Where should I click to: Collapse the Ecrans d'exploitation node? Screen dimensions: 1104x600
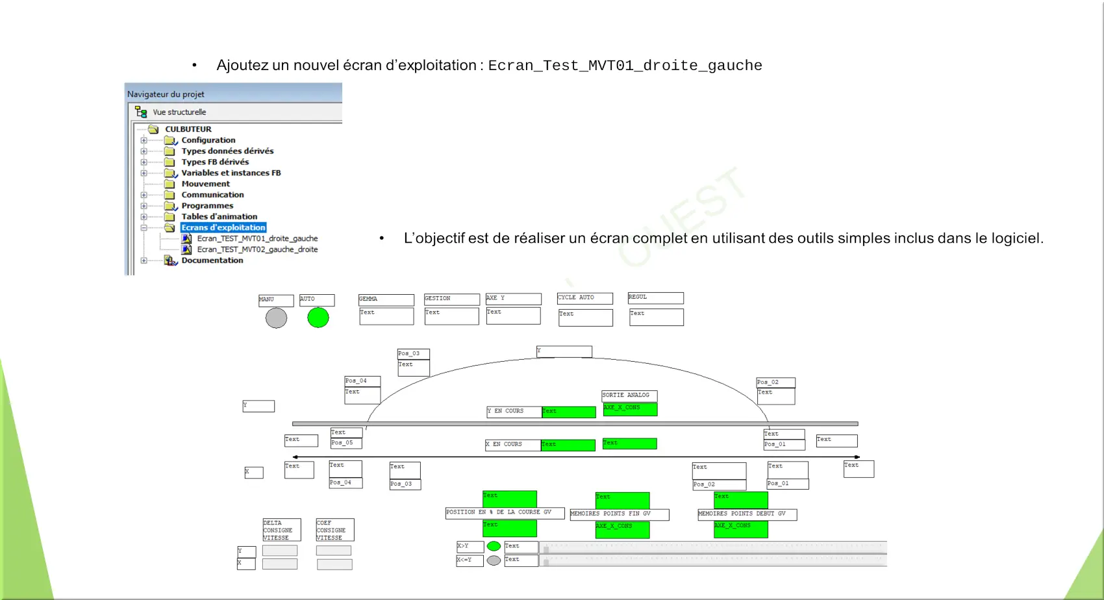pos(144,228)
